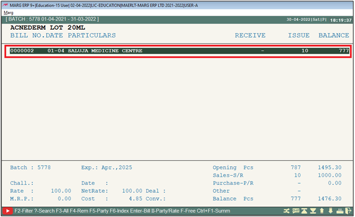
Task: Click M.R.P. value 0.00
Action: click(x=64, y=199)
